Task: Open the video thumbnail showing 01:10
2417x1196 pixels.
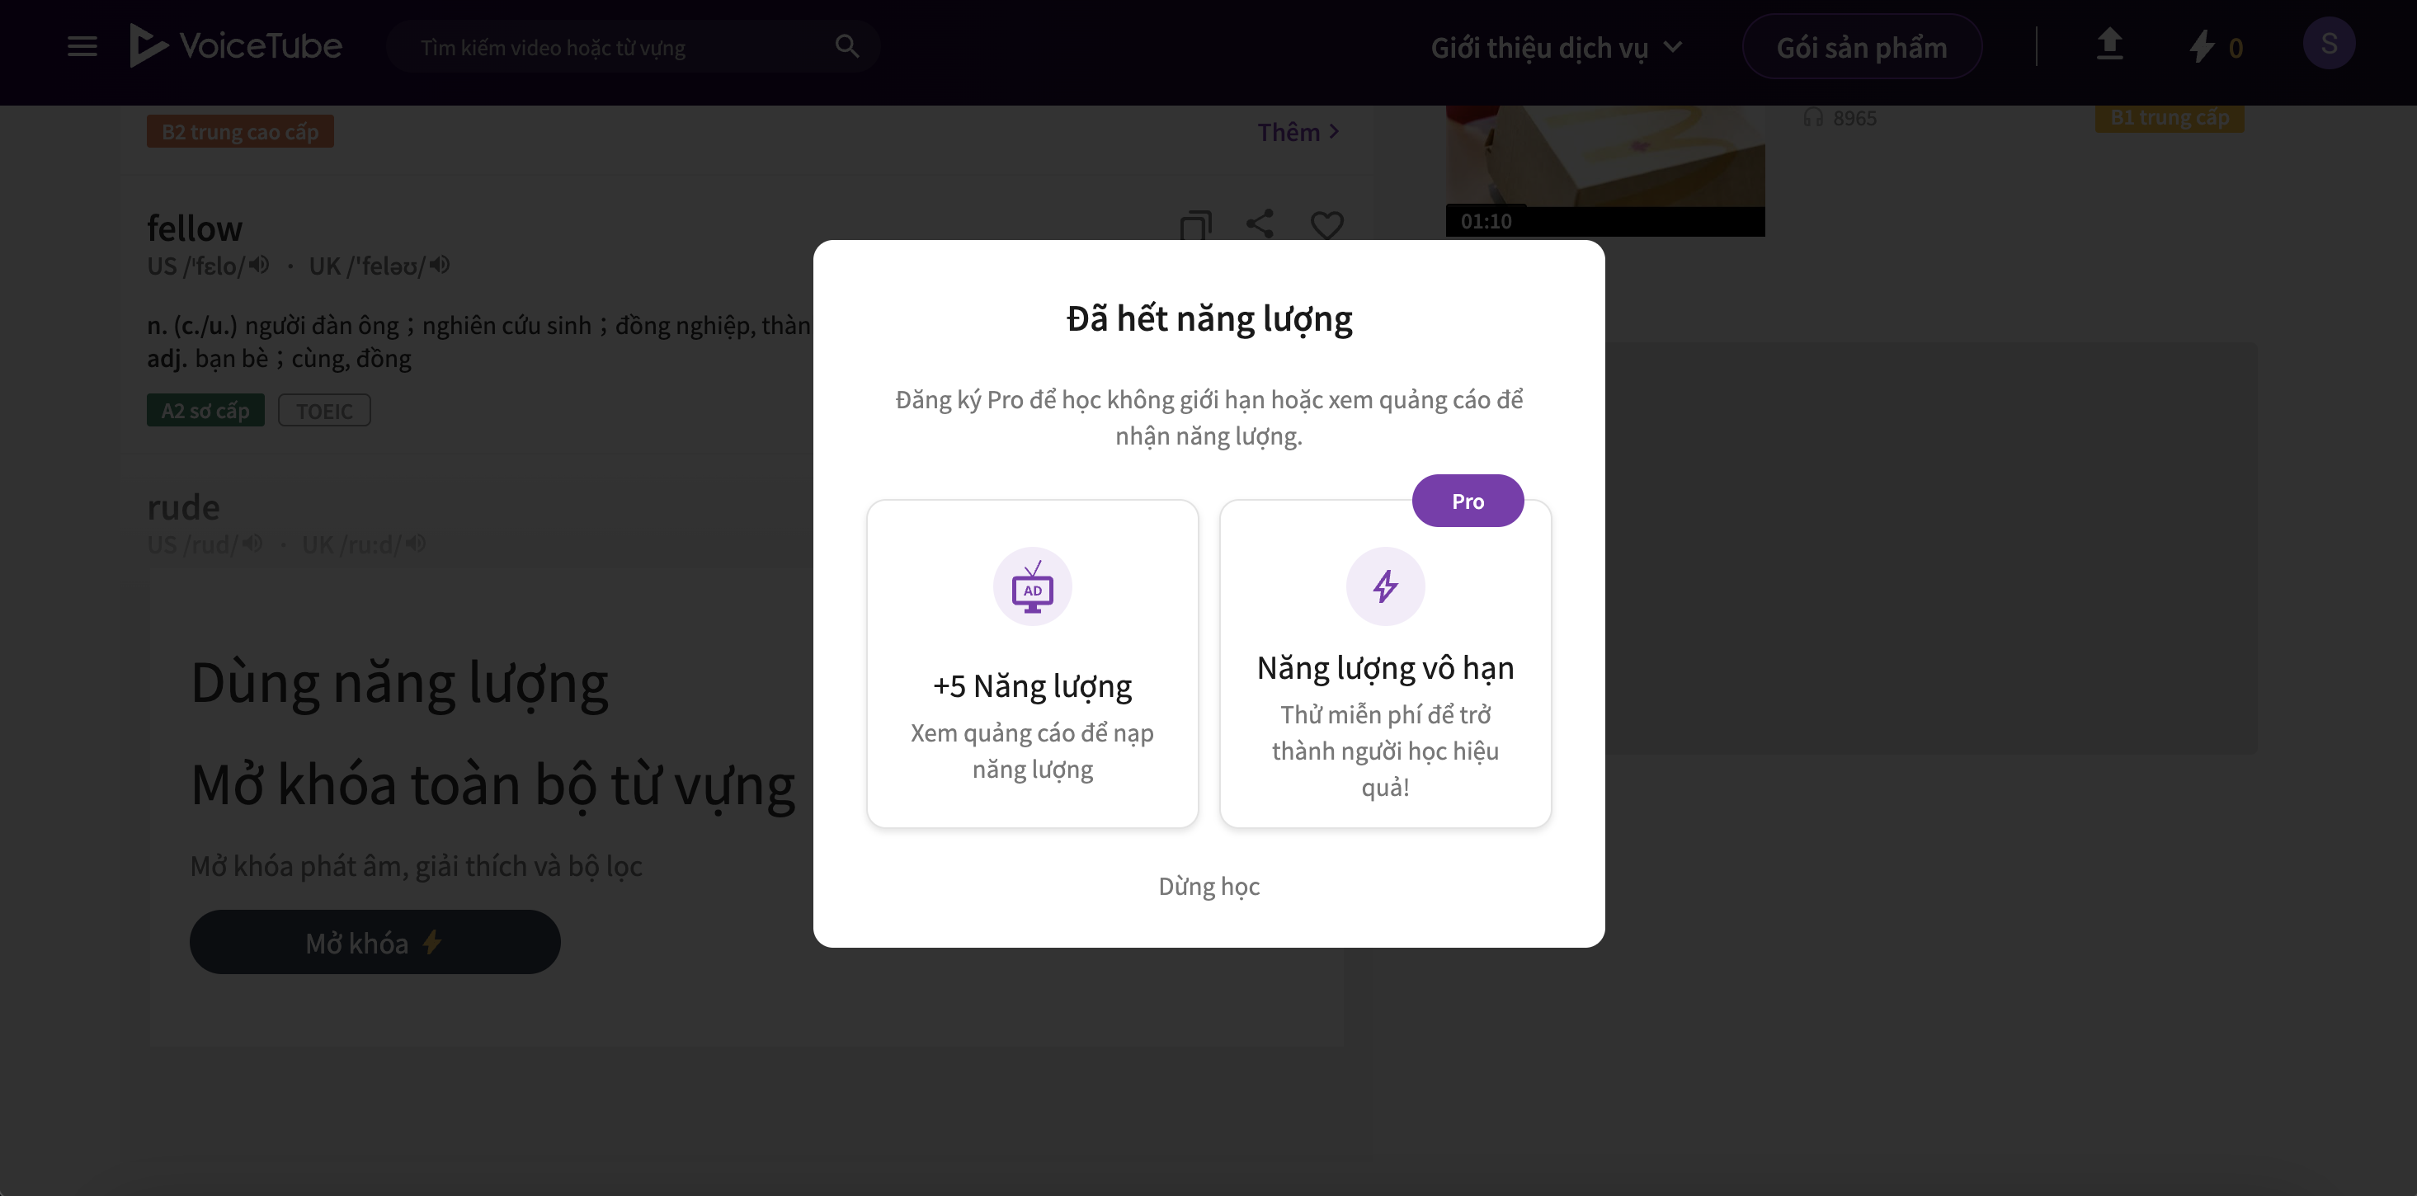Action: click(1604, 170)
